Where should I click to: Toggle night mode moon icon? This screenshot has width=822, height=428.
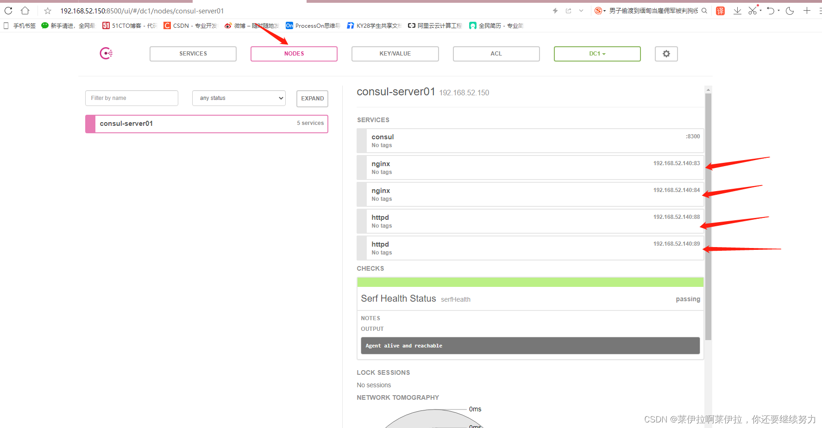pos(790,11)
